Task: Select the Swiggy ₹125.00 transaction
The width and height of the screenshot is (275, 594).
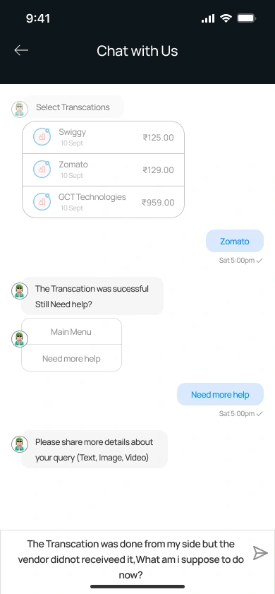Action: click(103, 138)
